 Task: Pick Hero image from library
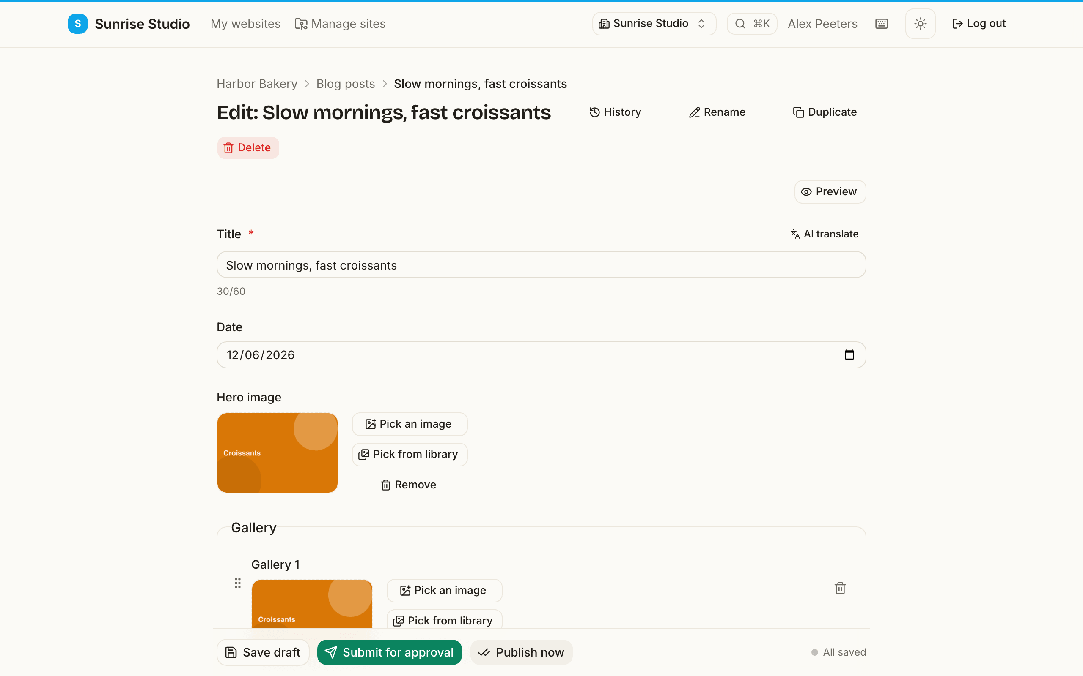coord(410,454)
